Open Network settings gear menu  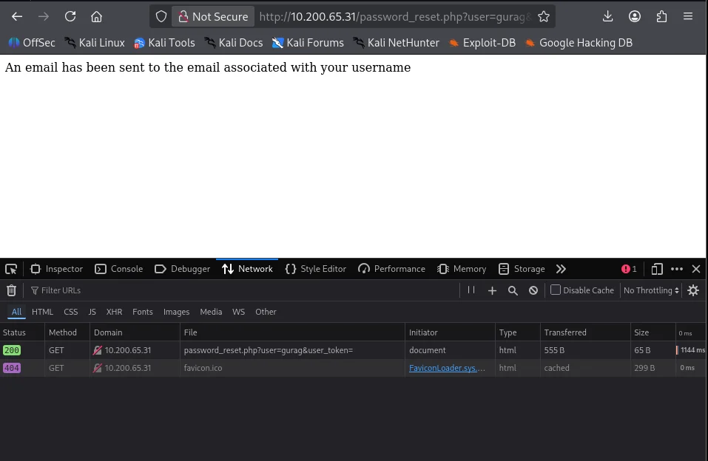coord(693,290)
